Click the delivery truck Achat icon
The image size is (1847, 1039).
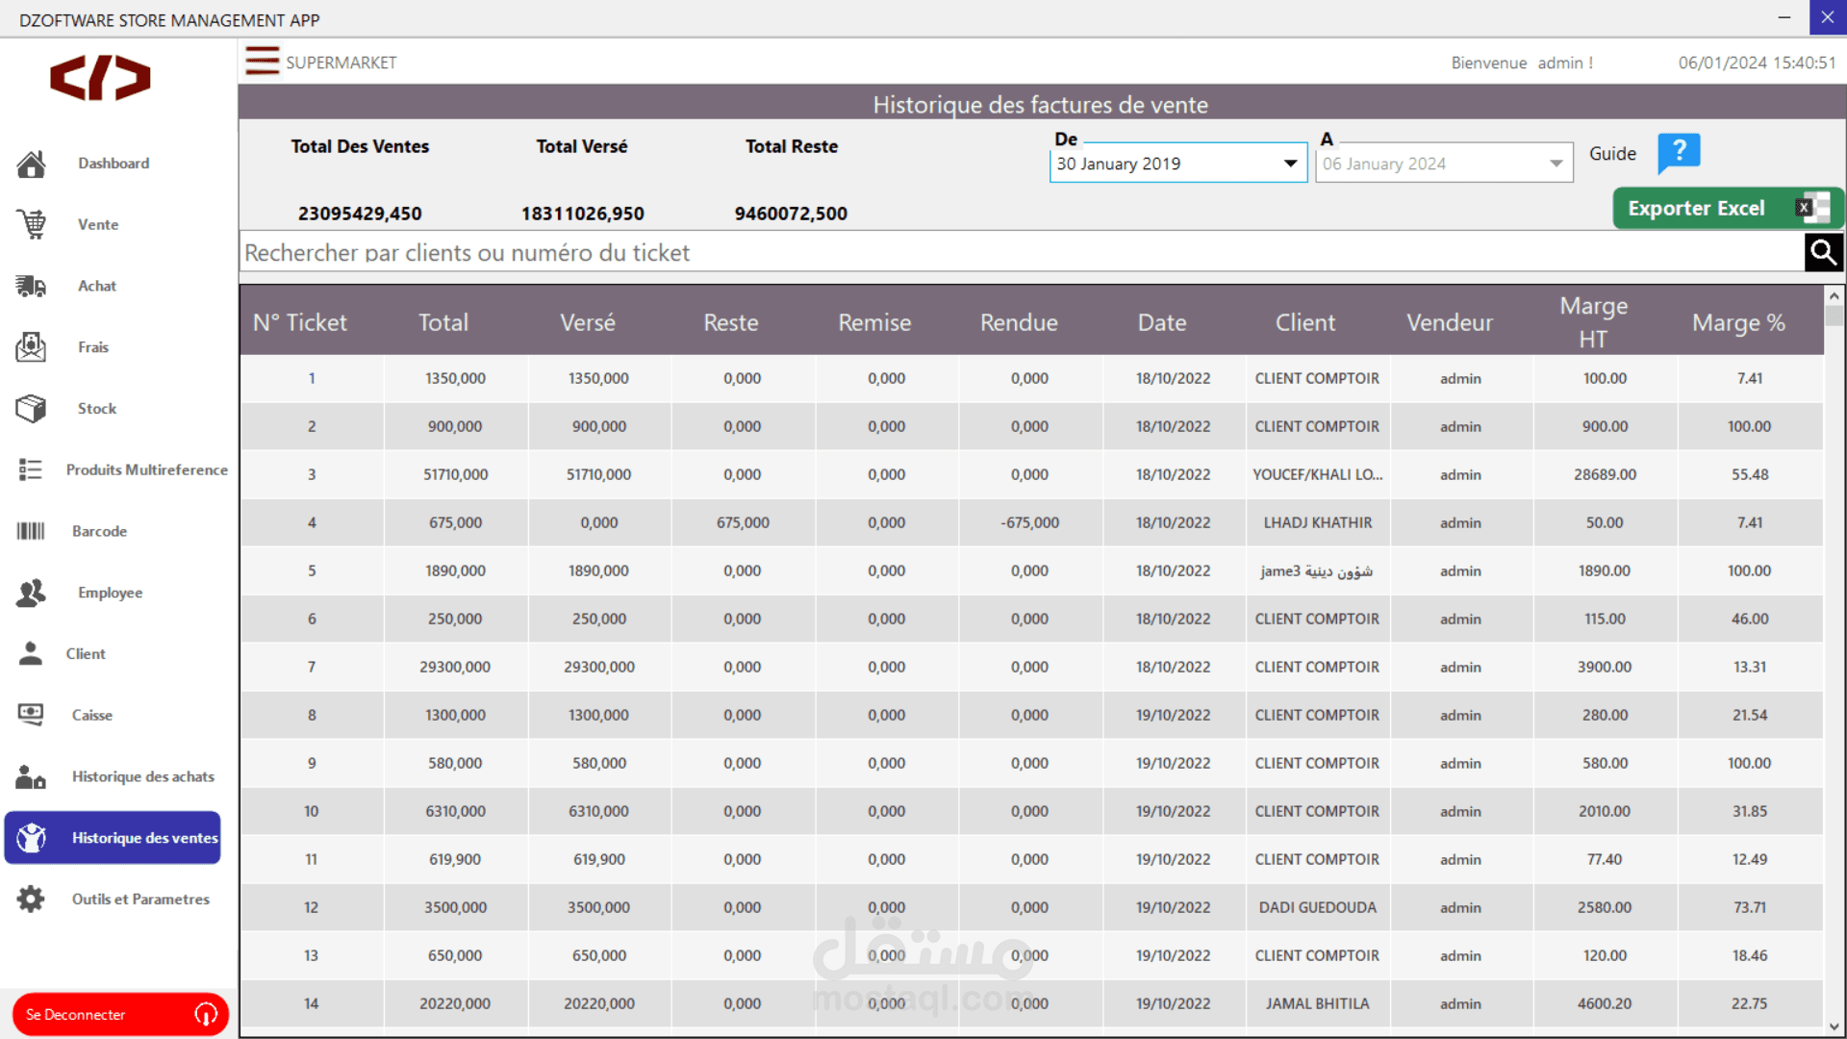[x=31, y=287]
